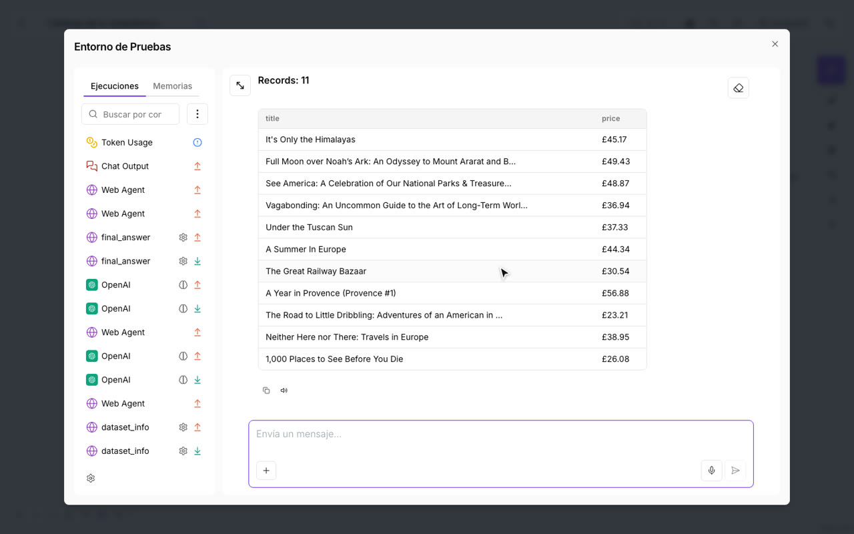Add an attachment with the plus button

(266, 471)
